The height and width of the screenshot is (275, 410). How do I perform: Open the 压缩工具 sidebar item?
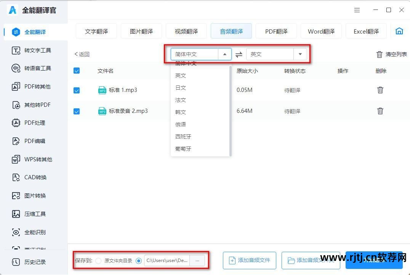pyautogui.click(x=29, y=214)
